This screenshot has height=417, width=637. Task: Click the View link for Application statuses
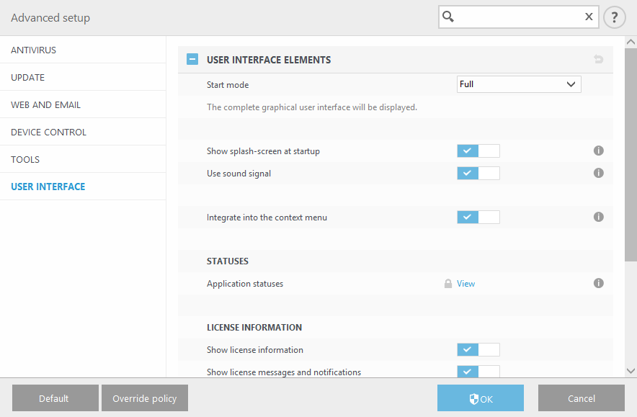(465, 284)
